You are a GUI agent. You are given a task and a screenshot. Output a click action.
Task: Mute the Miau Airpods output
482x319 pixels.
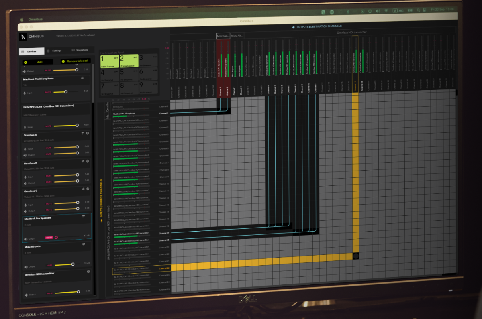pyautogui.click(x=50, y=265)
